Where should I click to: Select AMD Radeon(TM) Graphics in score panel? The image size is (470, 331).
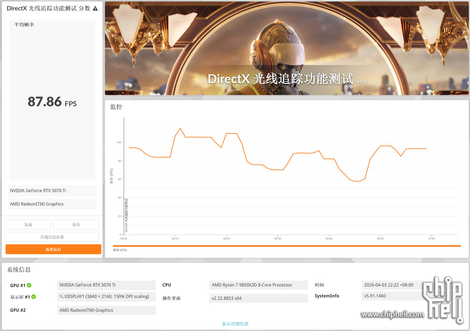pyautogui.click(x=52, y=204)
